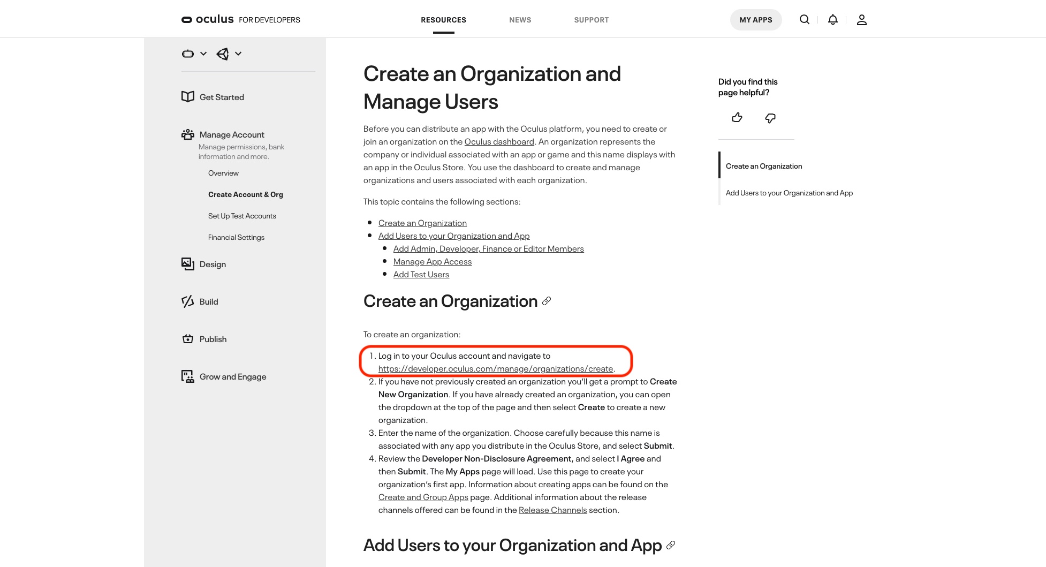The image size is (1046, 567).
Task: Give thumbs down feedback
Action: [x=770, y=118]
